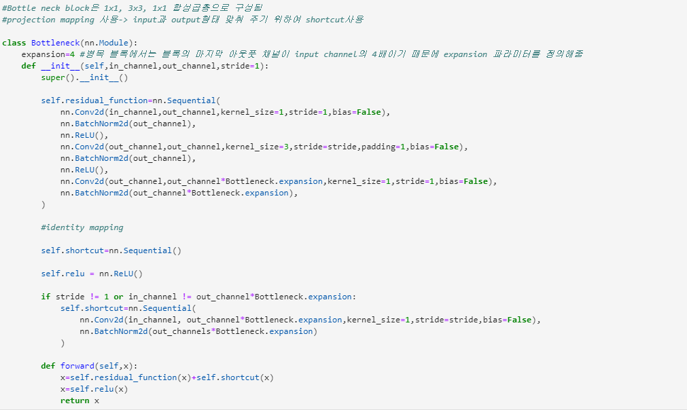Select Bottleneck.expansion in the third Conv2d
Viewport: 687px width, 410px height.
click(276, 181)
